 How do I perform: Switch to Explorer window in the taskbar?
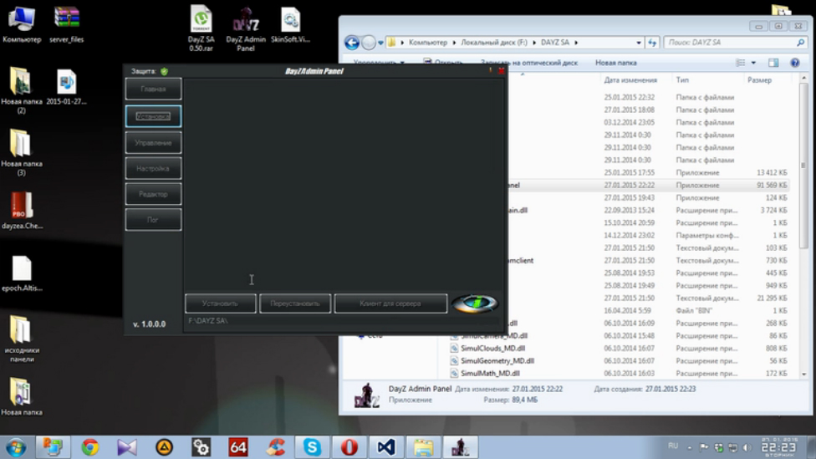pos(423,447)
